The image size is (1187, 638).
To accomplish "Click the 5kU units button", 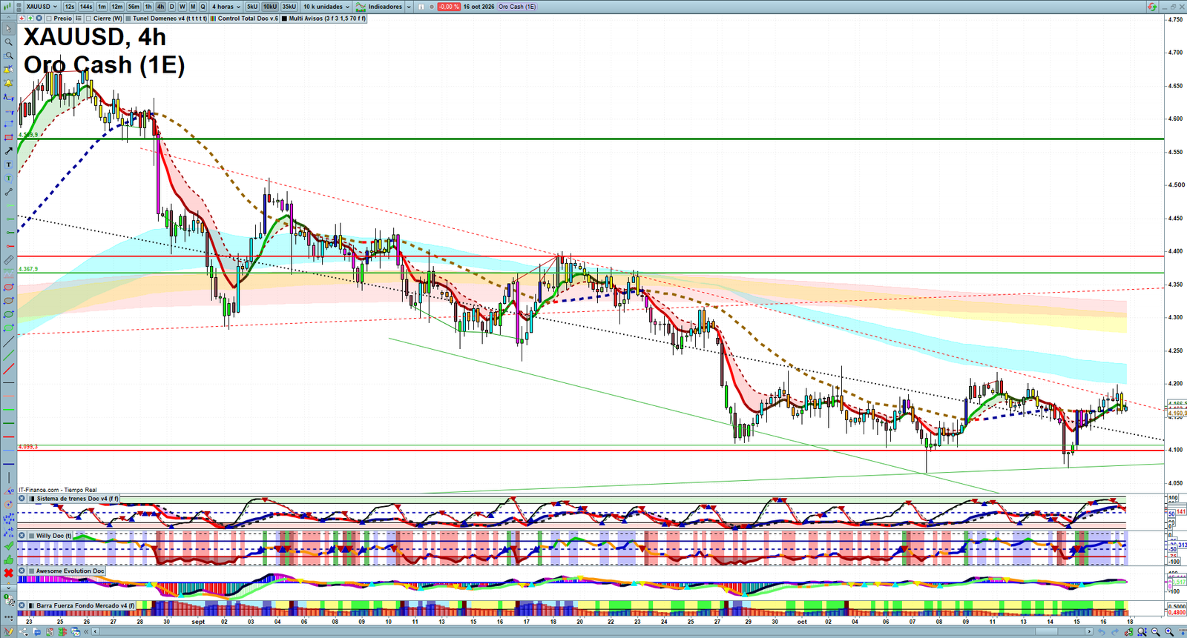I will point(252,7).
